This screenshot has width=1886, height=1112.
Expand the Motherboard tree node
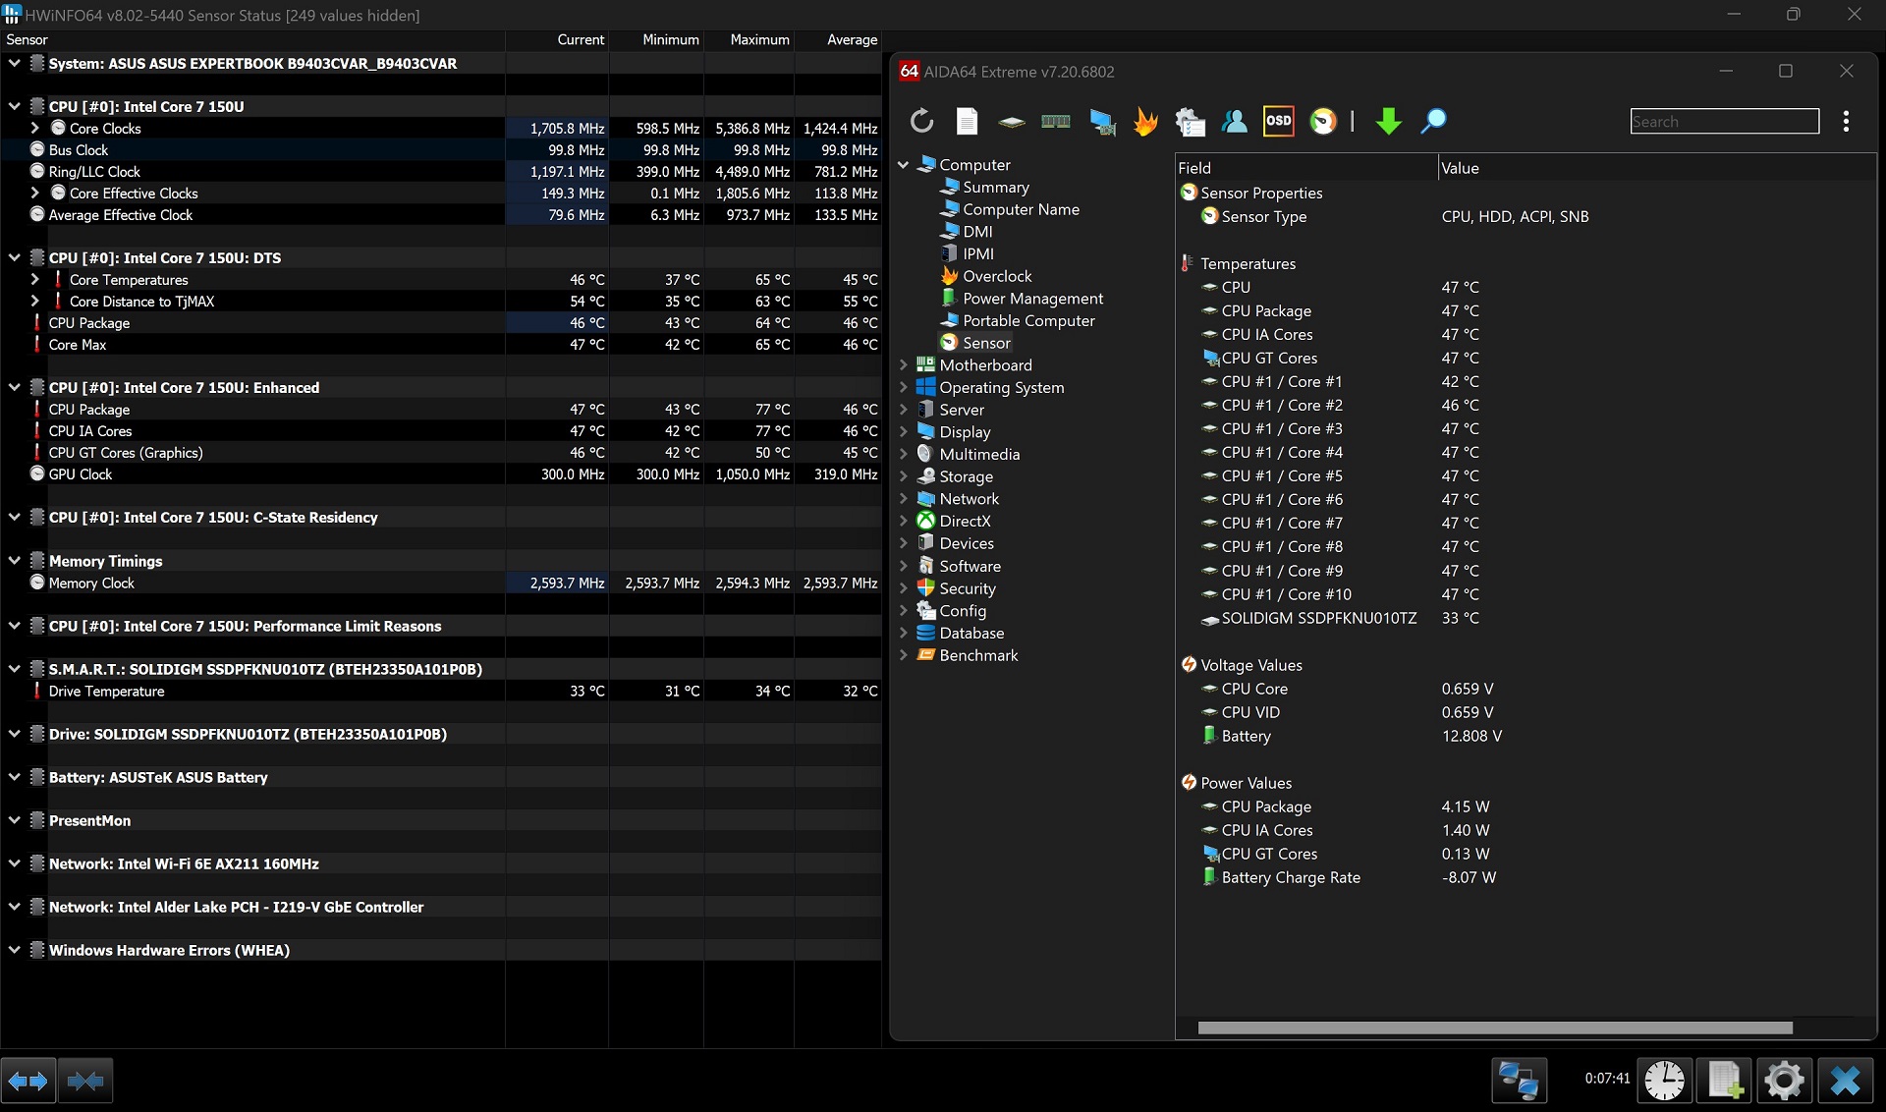point(904,364)
